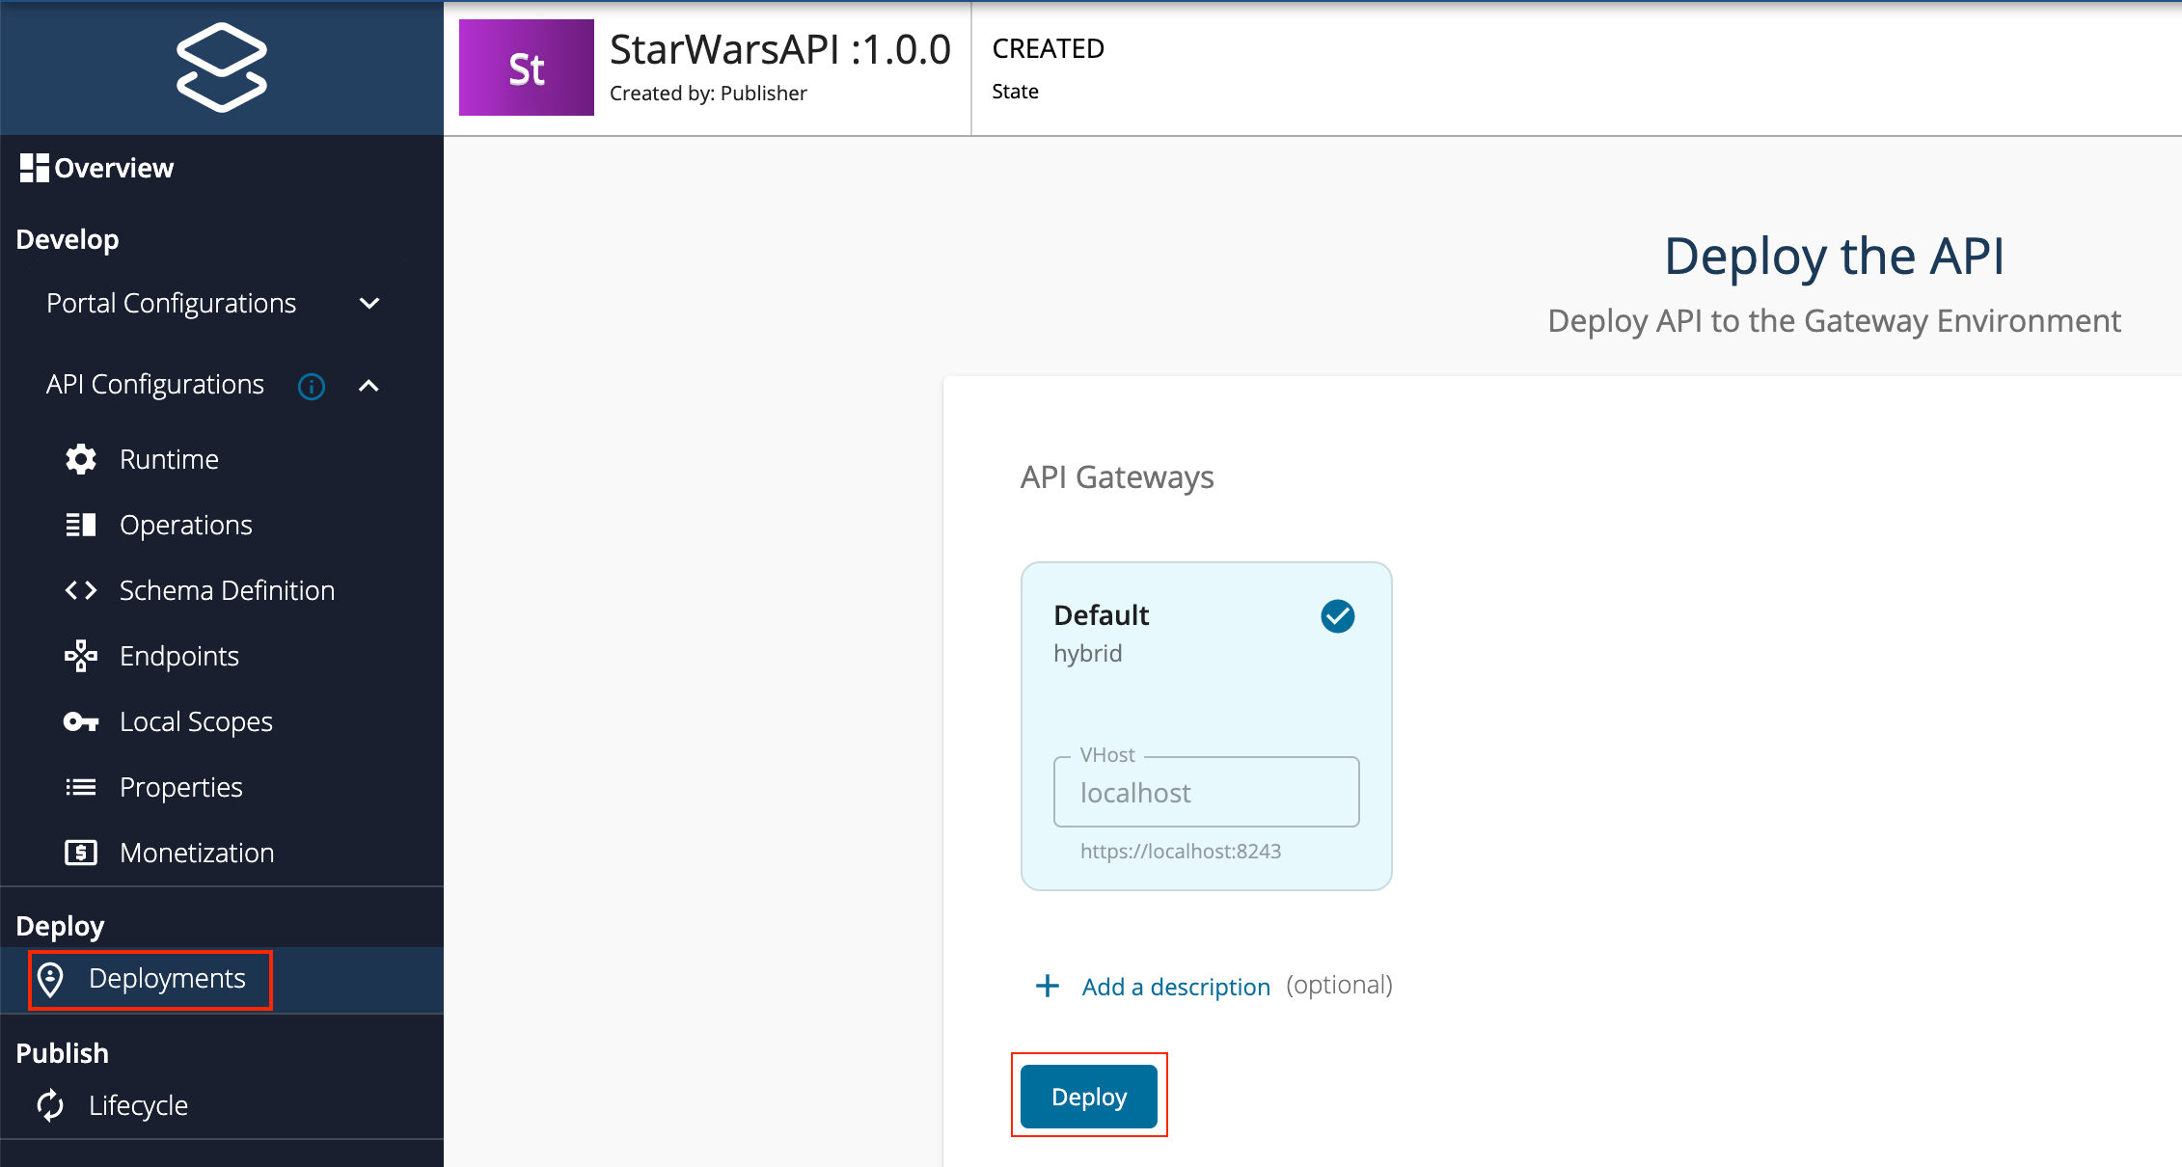The width and height of the screenshot is (2182, 1167).
Task: Open the publisher home via top-left logo
Action: 221,67
